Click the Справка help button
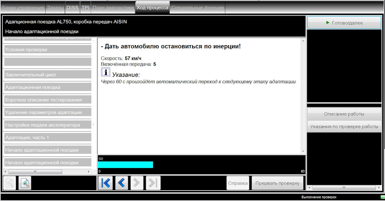385x201 pixels. tap(238, 183)
